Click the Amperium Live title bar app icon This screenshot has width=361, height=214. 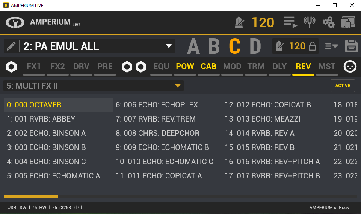tap(6, 5)
